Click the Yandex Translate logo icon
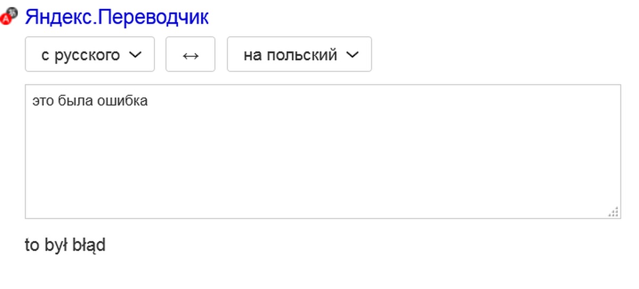 [x=10, y=16]
